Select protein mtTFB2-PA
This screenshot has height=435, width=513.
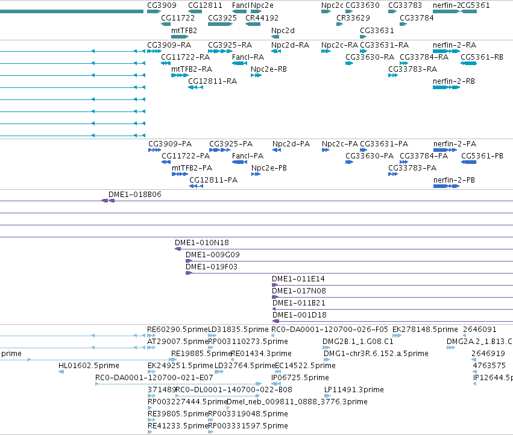click(x=180, y=174)
